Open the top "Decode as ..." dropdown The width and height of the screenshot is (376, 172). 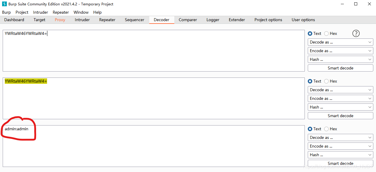[340, 42]
